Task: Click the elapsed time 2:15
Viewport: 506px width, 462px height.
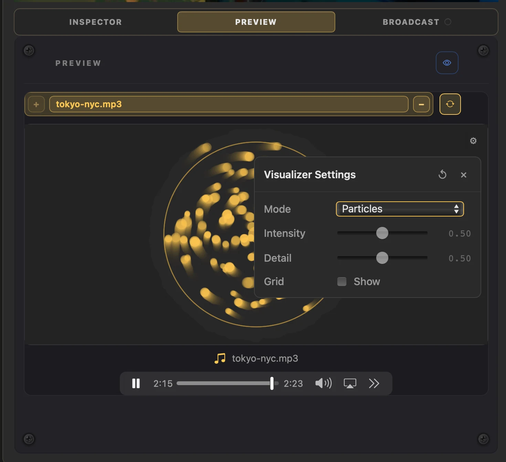Action: (x=163, y=384)
